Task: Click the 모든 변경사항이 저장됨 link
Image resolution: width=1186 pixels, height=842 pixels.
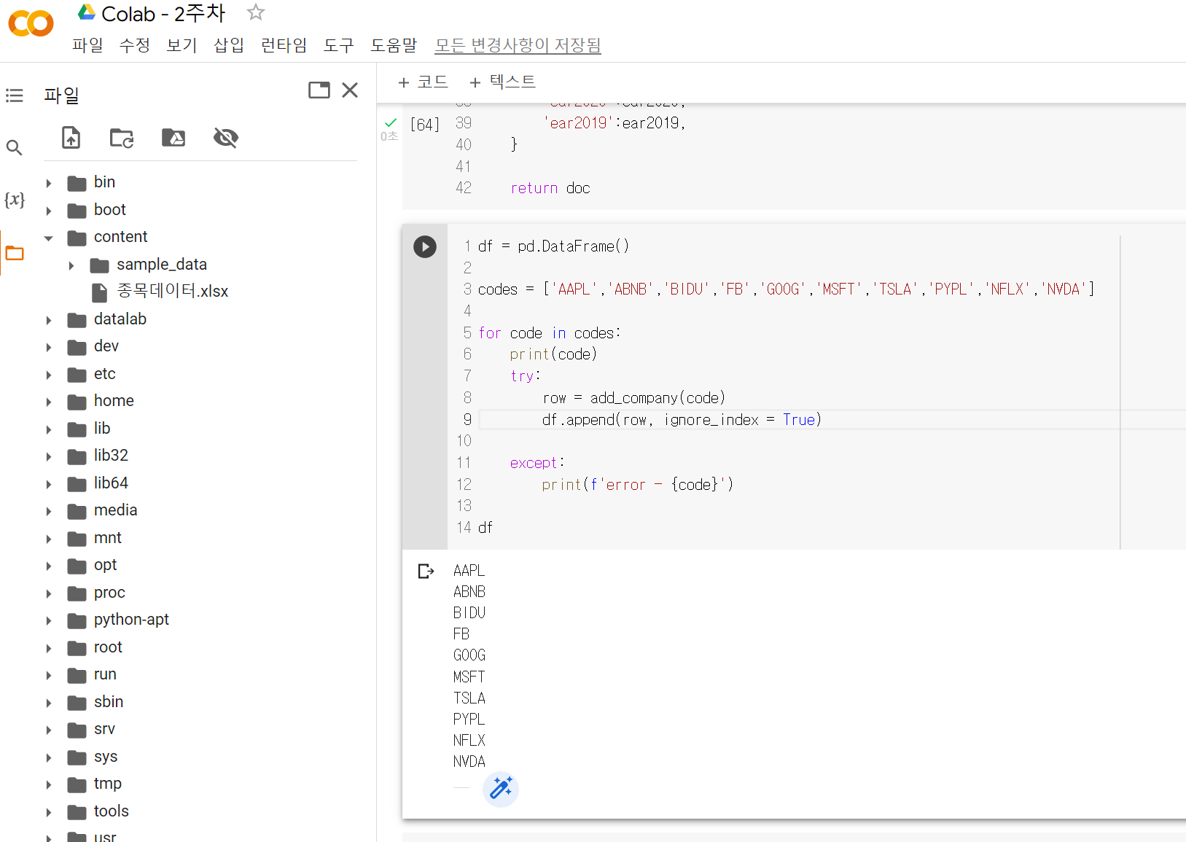Action: click(x=518, y=45)
